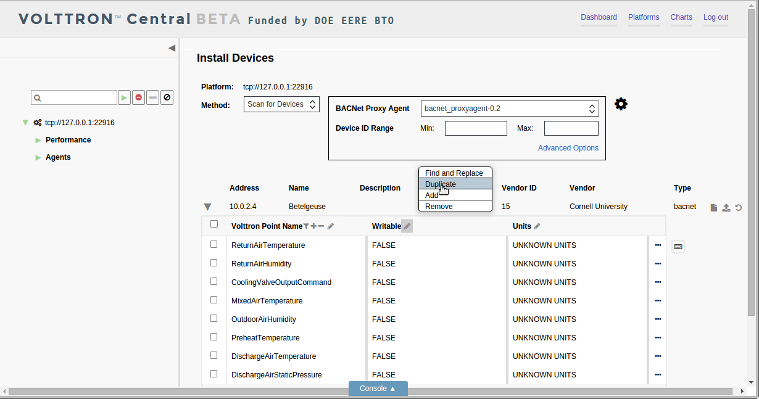759x399 pixels.
Task: Open the black gear settings icon
Action: click(621, 104)
